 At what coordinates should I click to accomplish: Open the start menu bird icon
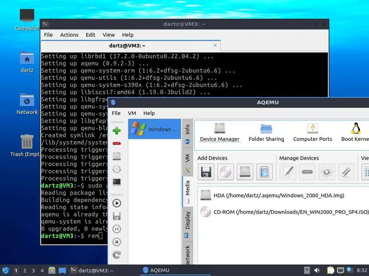6,270
